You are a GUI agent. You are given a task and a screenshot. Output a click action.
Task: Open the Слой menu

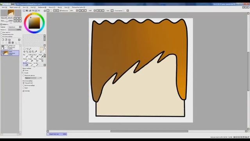click(33, 7)
